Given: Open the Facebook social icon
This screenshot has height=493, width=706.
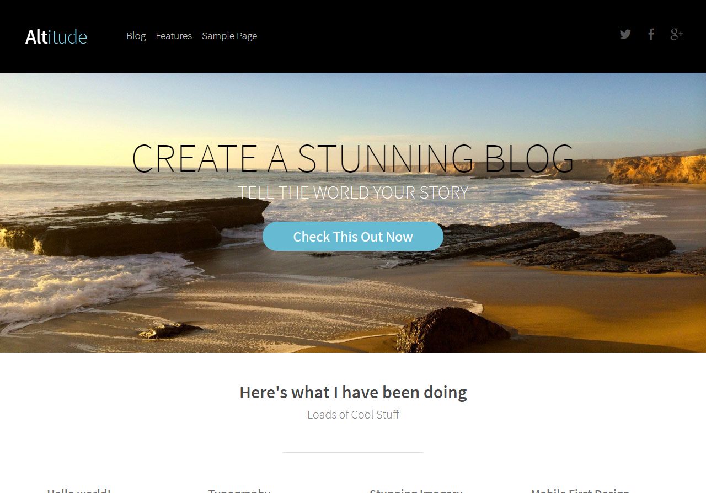Looking at the screenshot, I should [651, 34].
